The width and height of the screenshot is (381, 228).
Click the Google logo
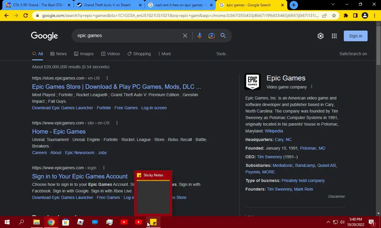pyautogui.click(x=44, y=36)
